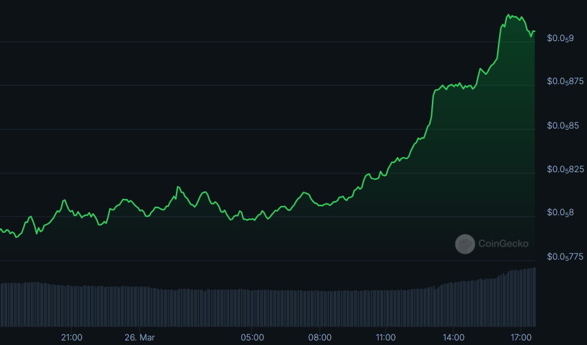
Task: Select the $0.0₅85 y-axis label
Action: point(562,125)
